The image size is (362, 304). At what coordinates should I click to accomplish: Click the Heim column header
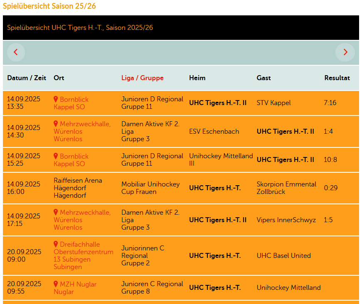tap(197, 78)
